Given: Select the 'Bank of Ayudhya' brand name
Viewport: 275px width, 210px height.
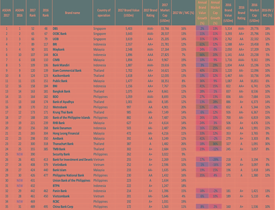Looking at the screenshot, I should tap(63, 102).
